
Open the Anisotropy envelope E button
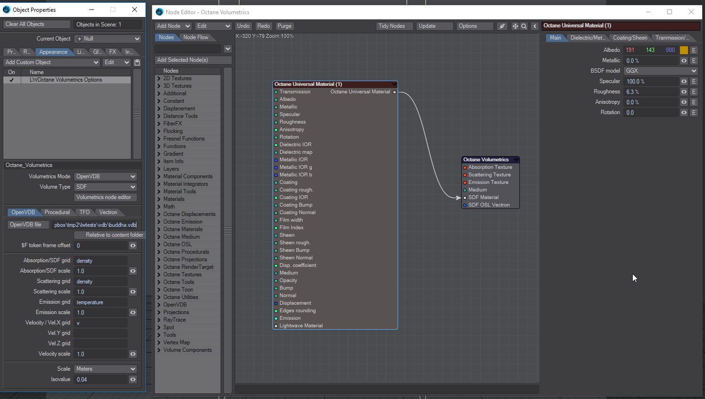click(694, 102)
